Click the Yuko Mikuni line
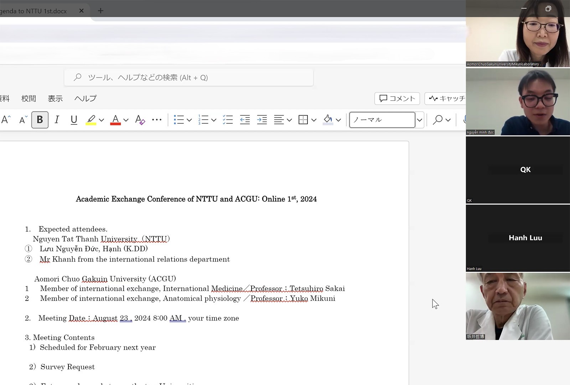 point(188,298)
